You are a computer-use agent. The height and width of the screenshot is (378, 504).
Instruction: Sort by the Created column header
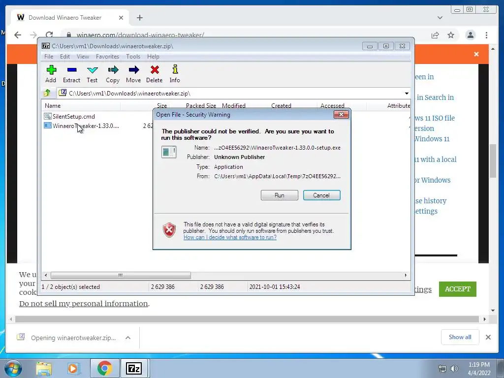coord(281,105)
